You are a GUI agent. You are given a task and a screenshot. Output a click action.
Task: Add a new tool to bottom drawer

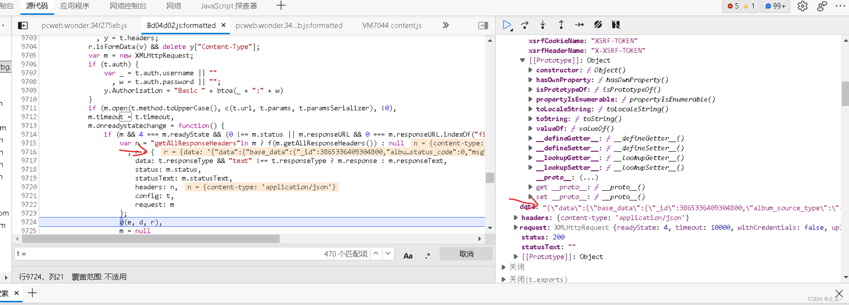[x=32, y=293]
